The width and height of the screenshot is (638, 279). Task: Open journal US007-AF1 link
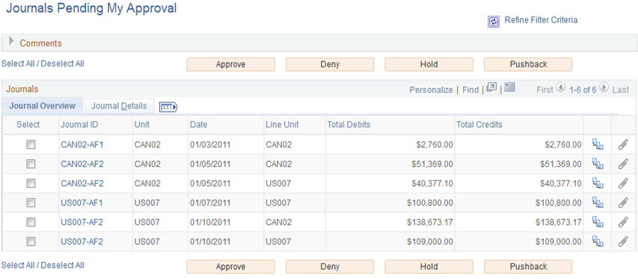(x=82, y=203)
